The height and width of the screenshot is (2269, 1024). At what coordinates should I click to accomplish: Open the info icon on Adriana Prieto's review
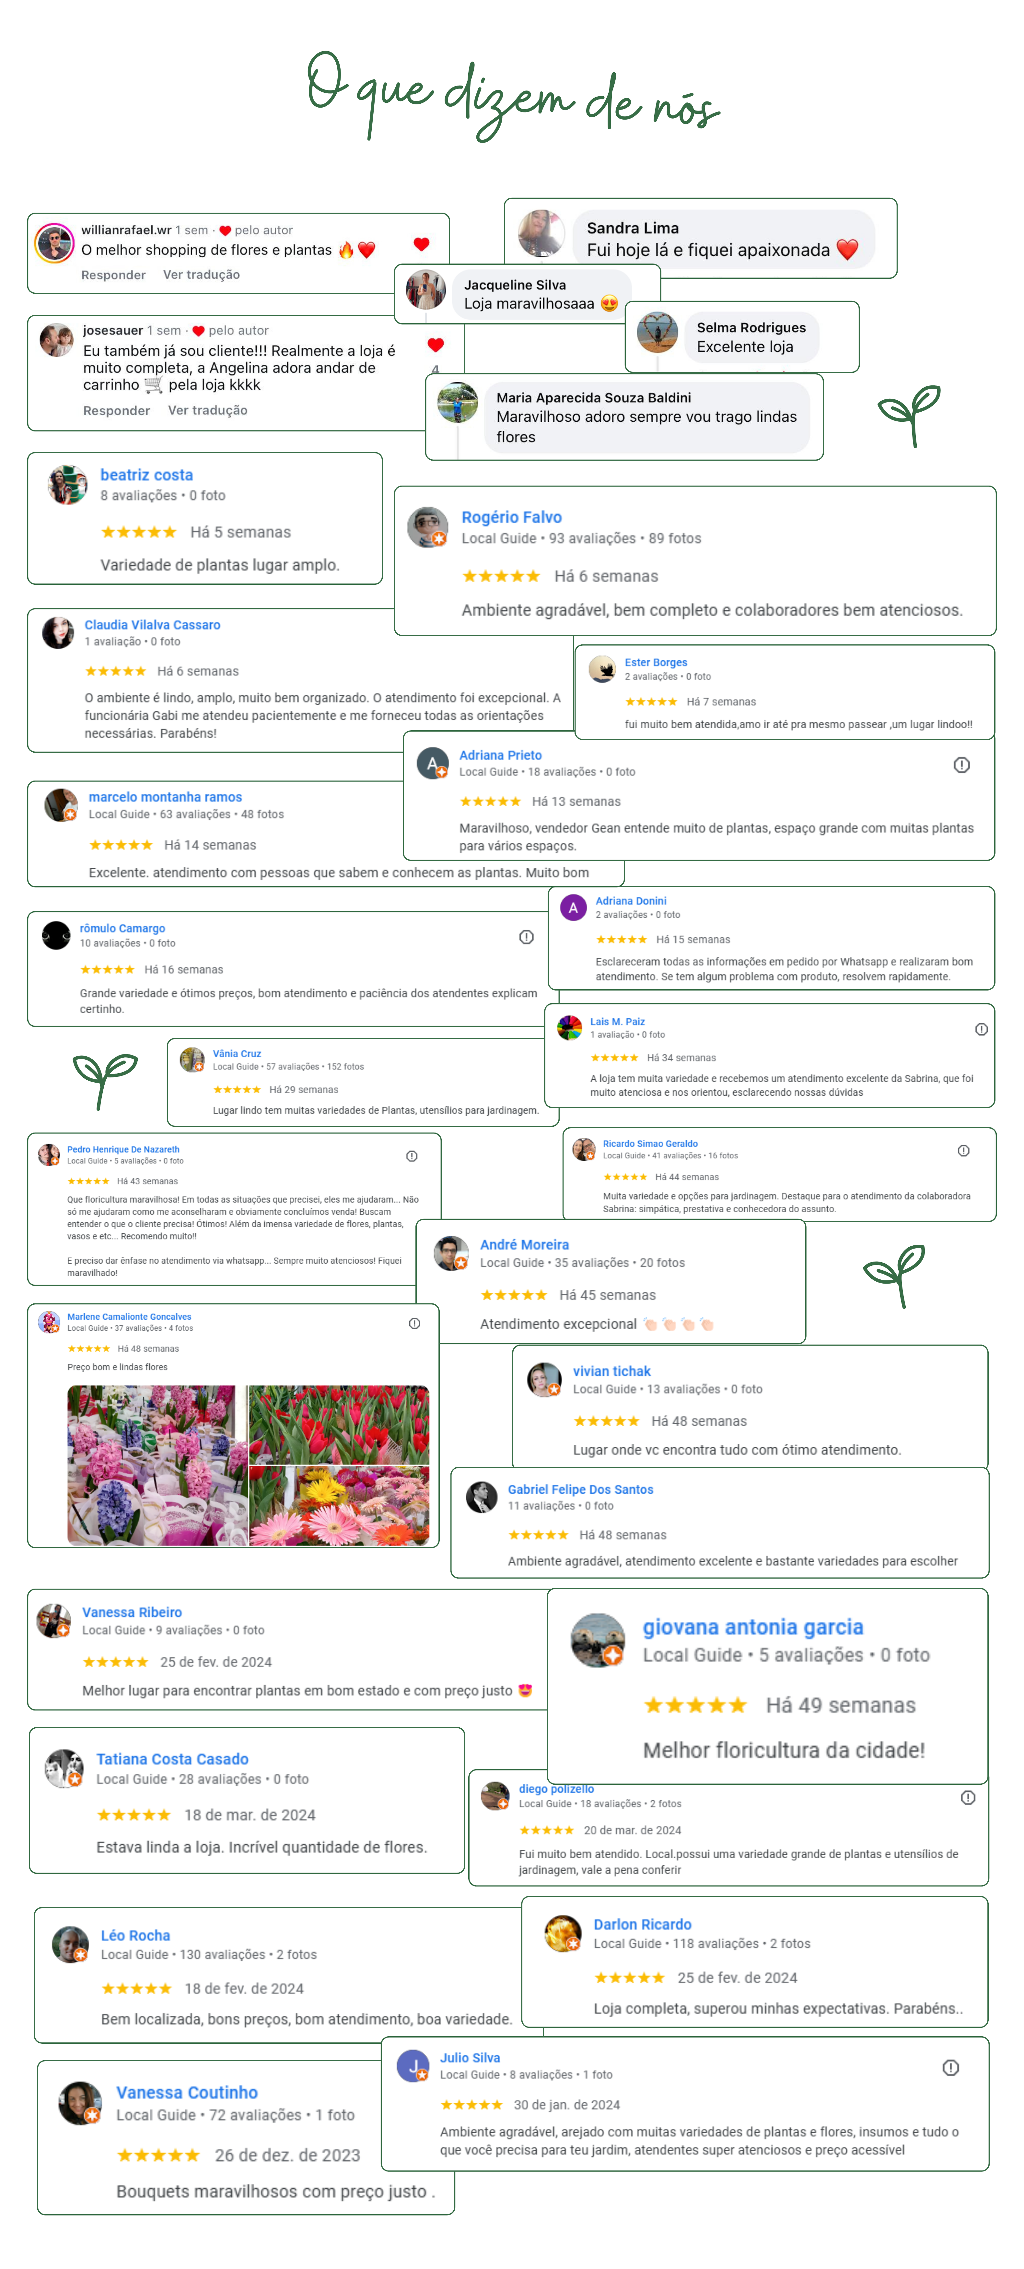(961, 765)
